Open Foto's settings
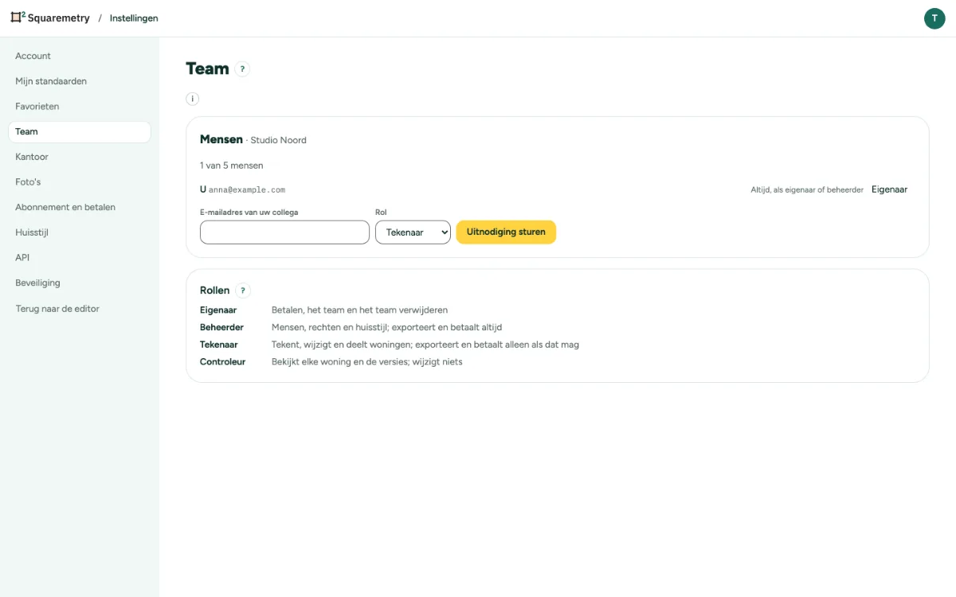956x597 pixels. tap(79, 182)
